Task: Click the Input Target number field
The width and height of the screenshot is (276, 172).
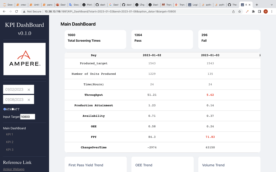Action: click(x=27, y=117)
